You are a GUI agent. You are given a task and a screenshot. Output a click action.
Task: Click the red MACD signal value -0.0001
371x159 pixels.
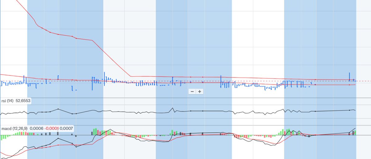click(52, 128)
